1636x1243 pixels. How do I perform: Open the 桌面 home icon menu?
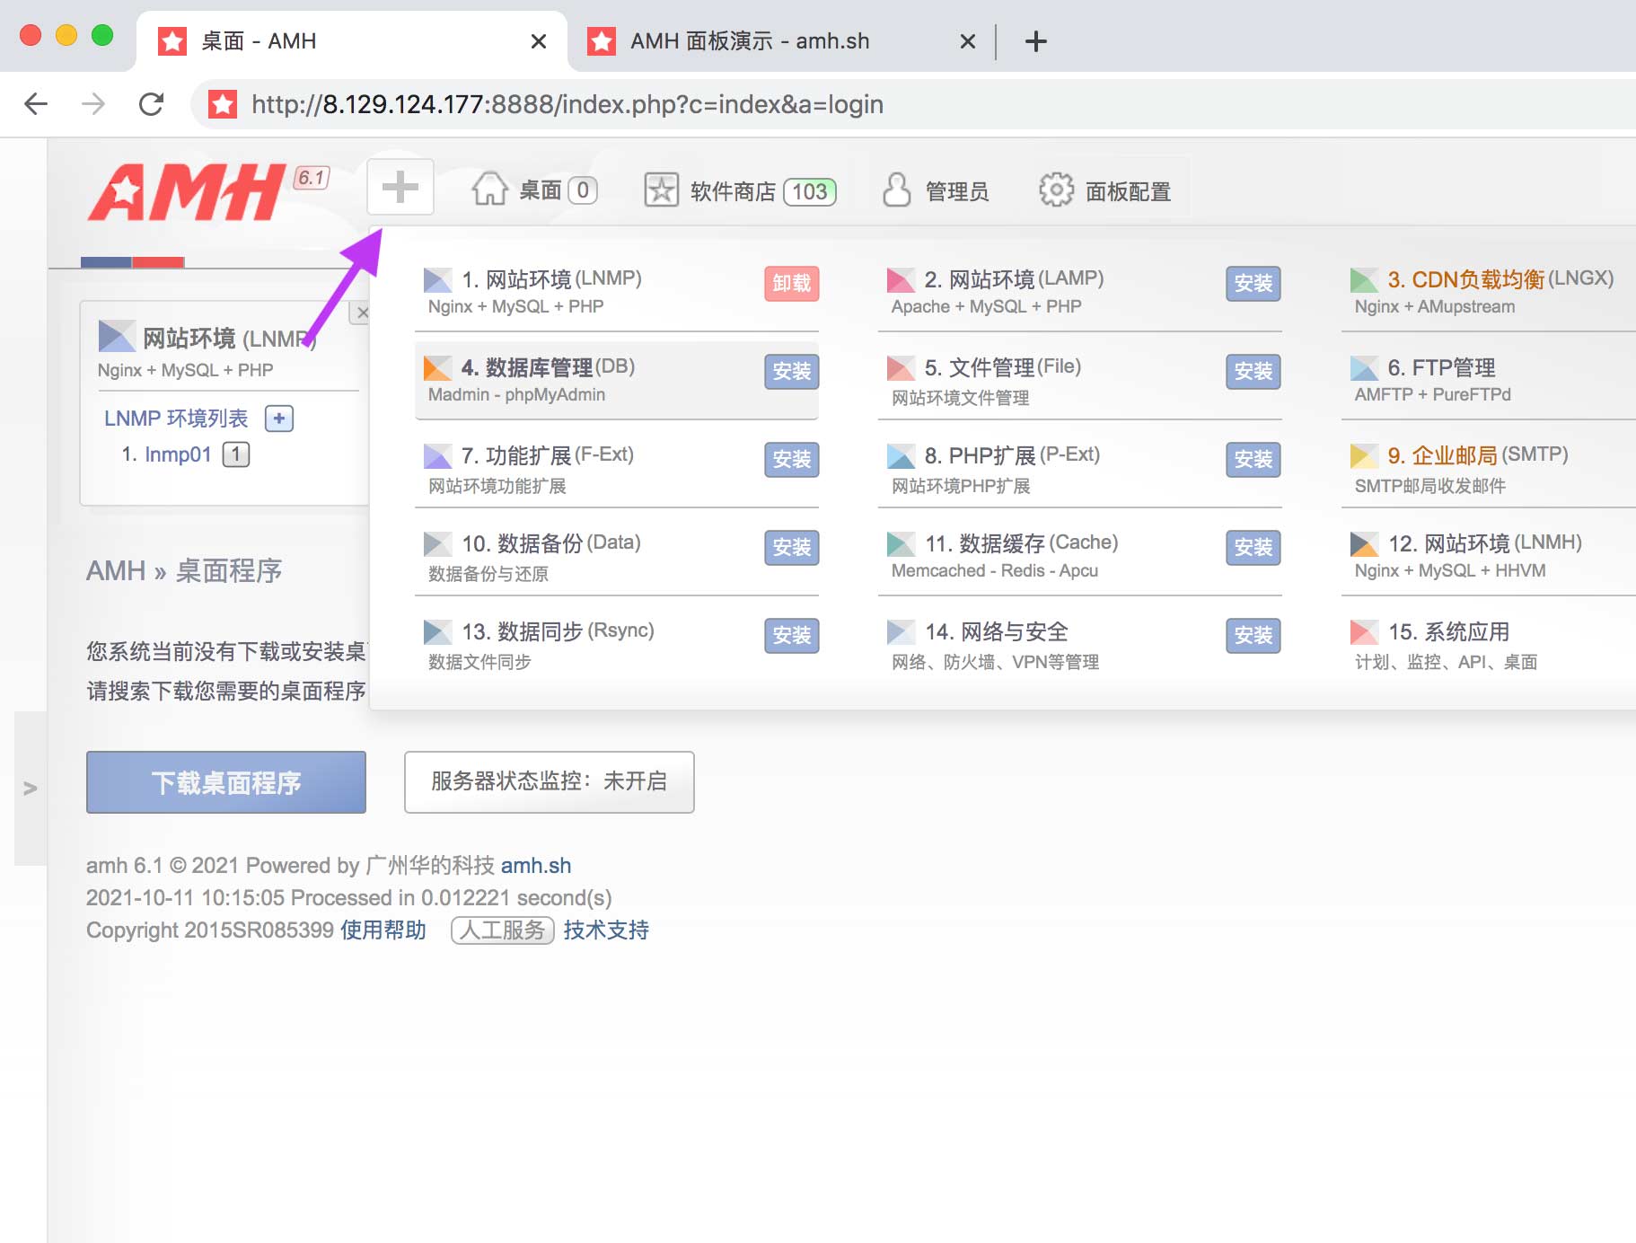coord(490,190)
